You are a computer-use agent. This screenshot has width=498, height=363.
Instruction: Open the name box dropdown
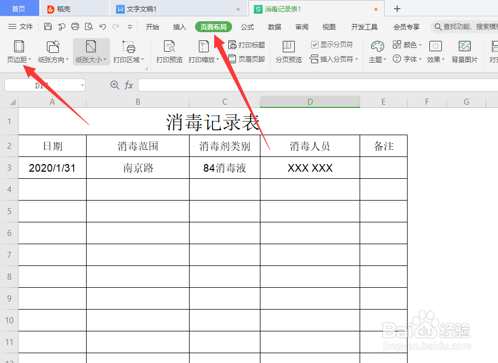coord(82,84)
